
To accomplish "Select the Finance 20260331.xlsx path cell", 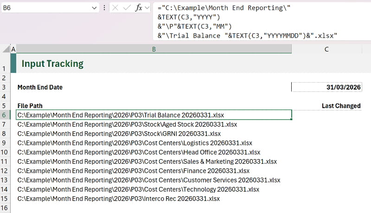I will coord(154,171).
